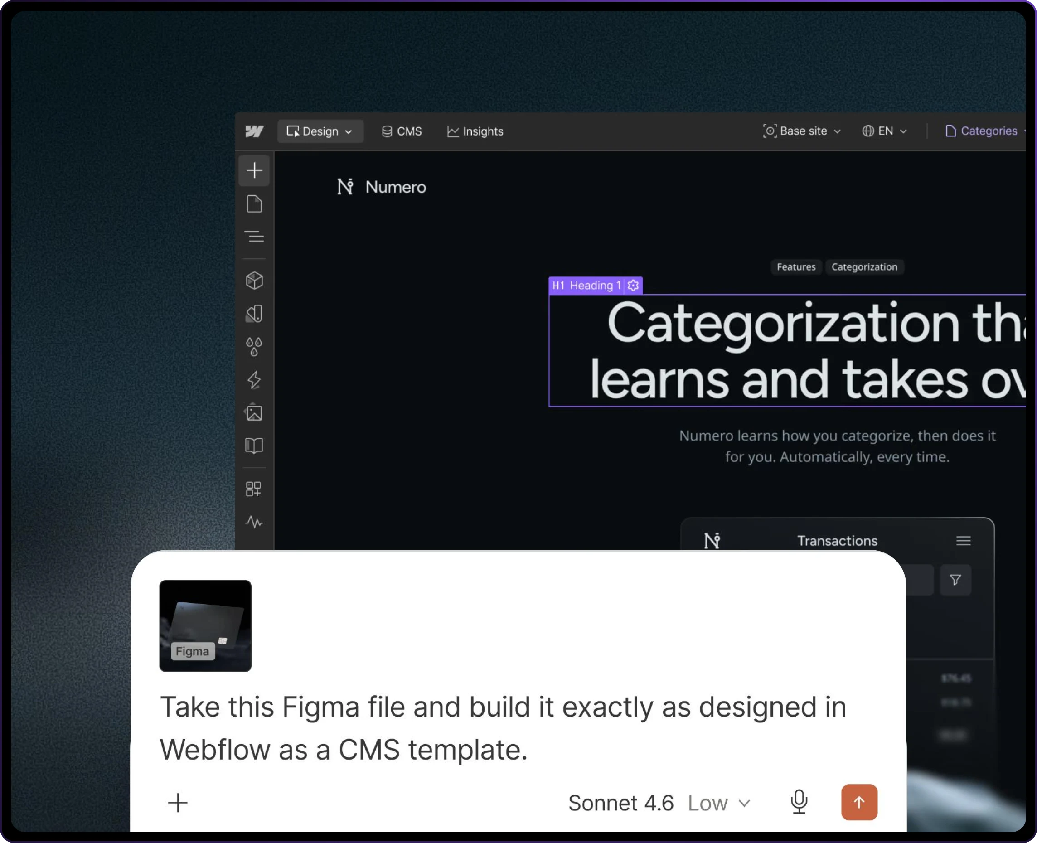The image size is (1037, 843).
Task: Click the filter funnel icon in Transactions
Action: point(955,580)
